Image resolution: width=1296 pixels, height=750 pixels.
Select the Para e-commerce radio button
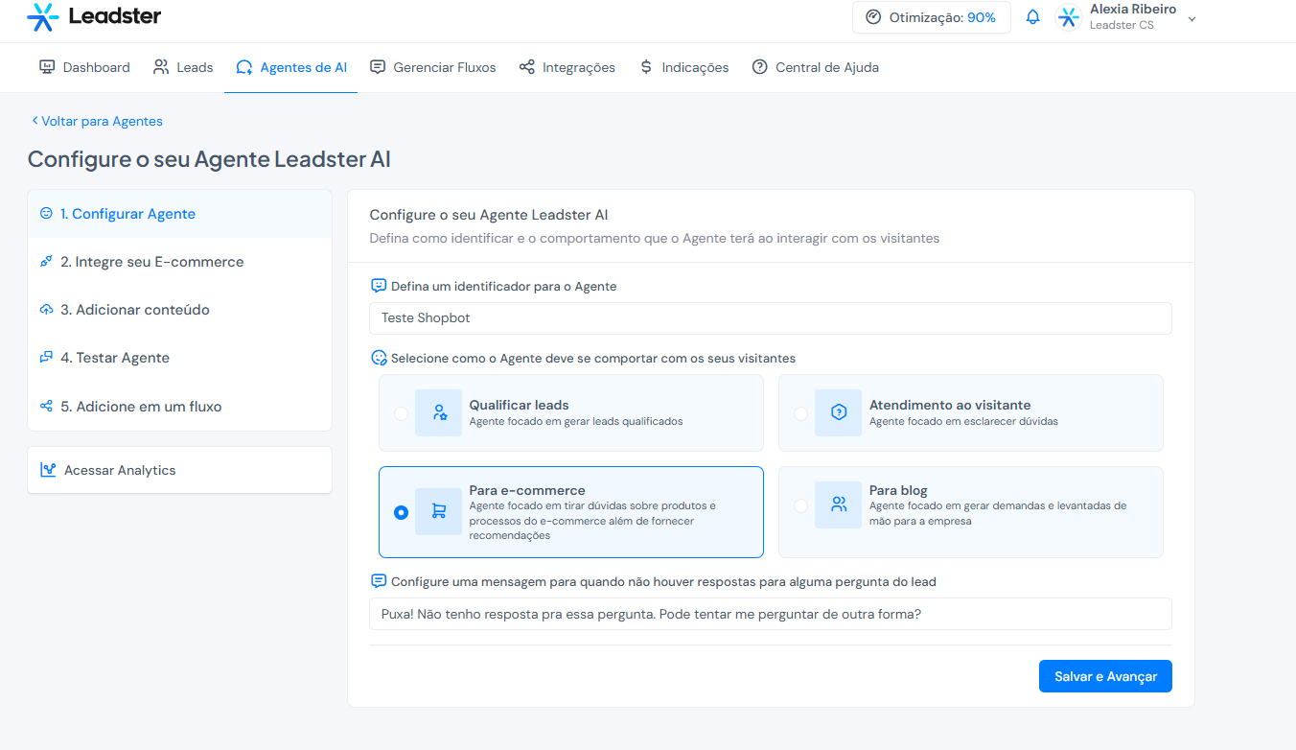coord(401,512)
